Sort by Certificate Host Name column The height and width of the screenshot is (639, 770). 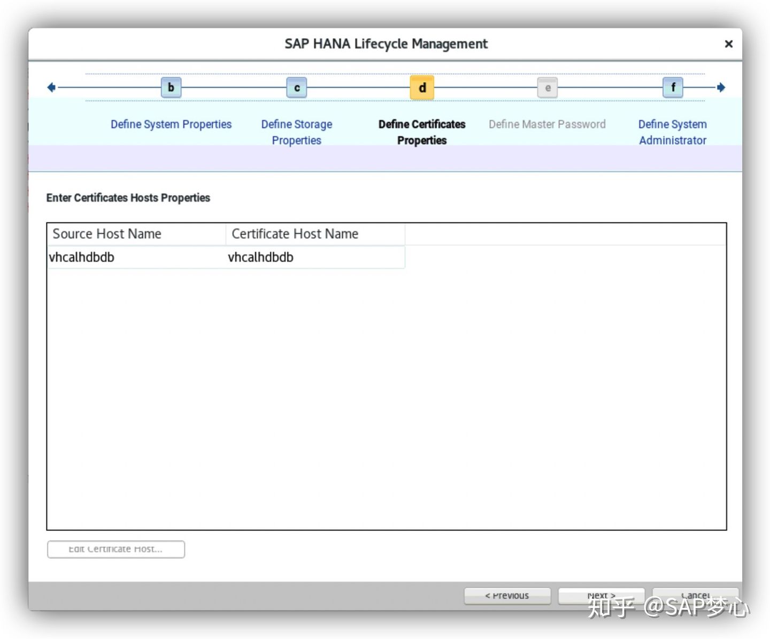pos(315,234)
